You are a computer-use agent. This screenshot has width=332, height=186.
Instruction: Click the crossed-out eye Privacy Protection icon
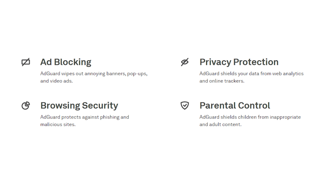tap(185, 62)
